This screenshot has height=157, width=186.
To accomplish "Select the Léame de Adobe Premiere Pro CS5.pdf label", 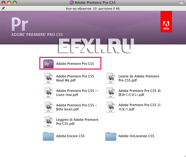I will [139, 78].
